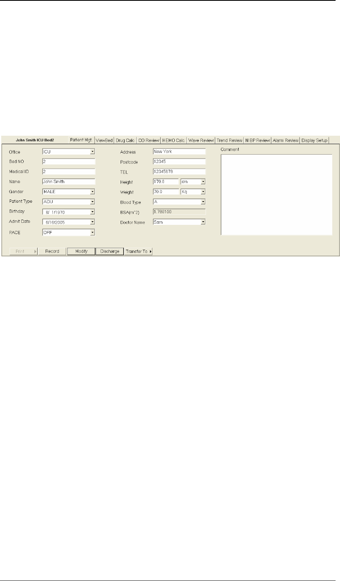Screen dimensions: 340x581
Task: Click the PACE label
Action: (x=14, y=232)
